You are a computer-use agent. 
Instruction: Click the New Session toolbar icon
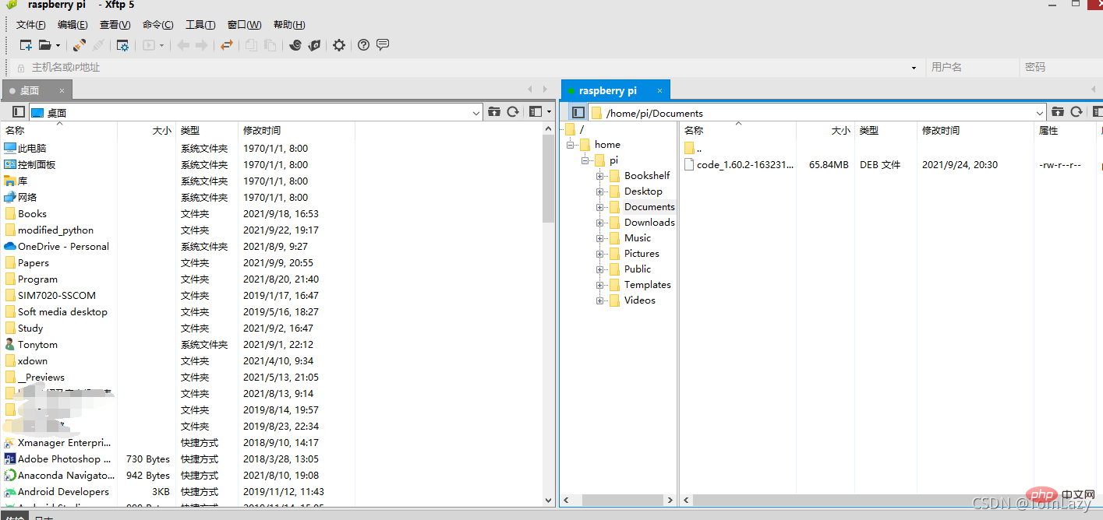point(26,45)
